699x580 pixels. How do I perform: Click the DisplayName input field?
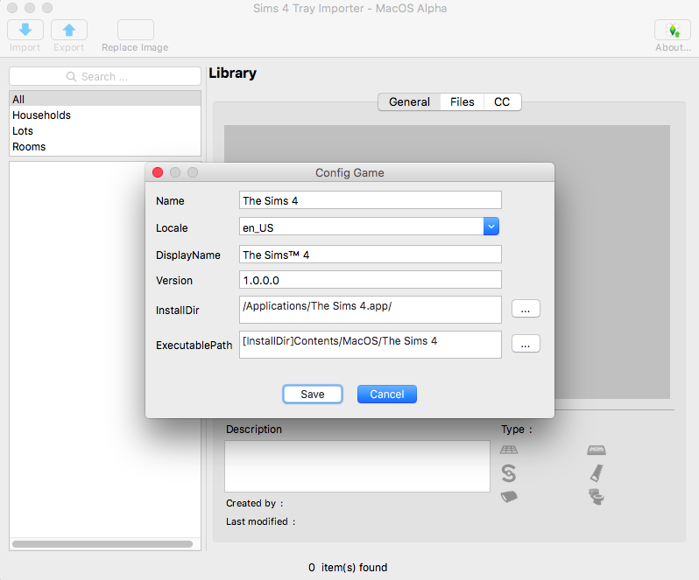point(371,255)
